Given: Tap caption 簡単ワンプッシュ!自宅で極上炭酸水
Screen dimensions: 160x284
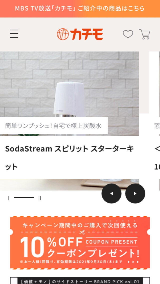Looking at the screenshot, I should click(x=53, y=126).
